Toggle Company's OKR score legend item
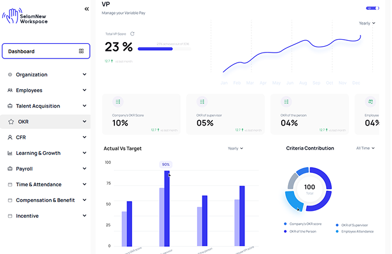 (x=303, y=224)
